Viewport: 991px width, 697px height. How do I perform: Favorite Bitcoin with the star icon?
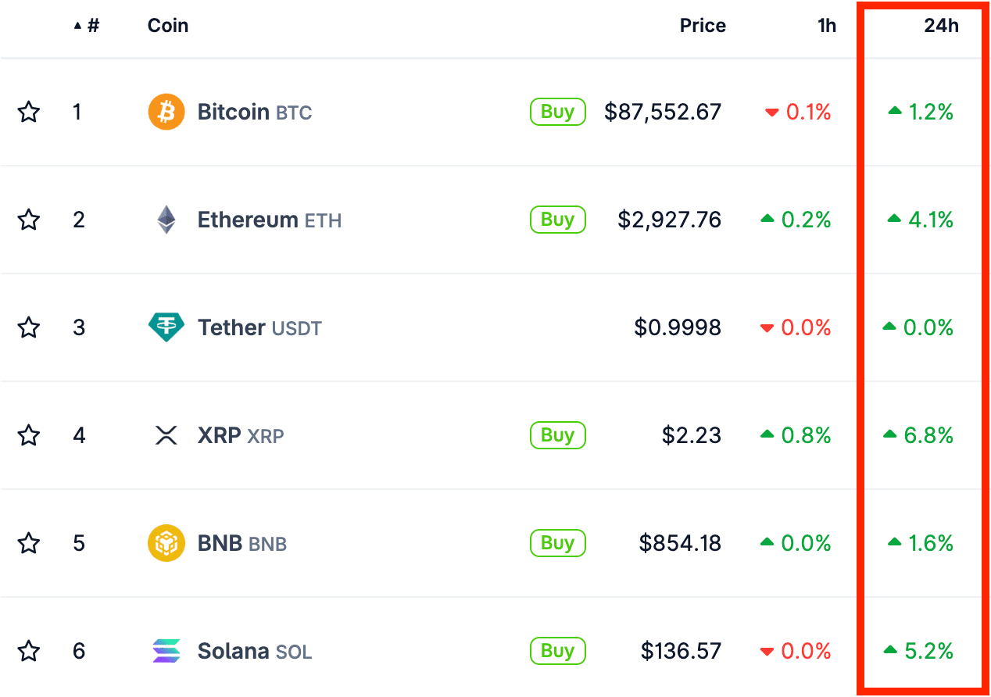(x=29, y=112)
